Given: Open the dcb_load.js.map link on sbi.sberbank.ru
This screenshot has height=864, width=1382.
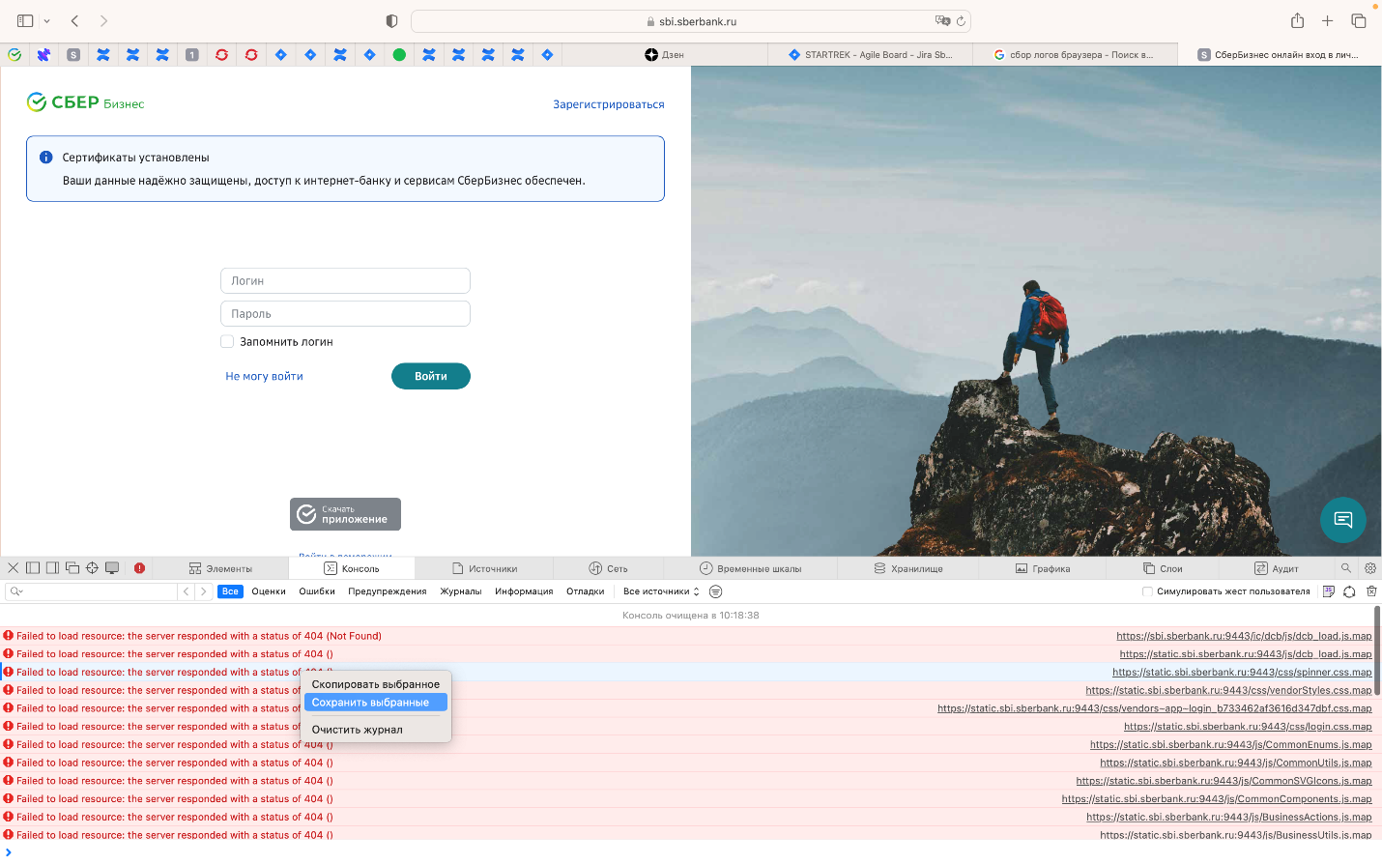Looking at the screenshot, I should pos(1244,636).
